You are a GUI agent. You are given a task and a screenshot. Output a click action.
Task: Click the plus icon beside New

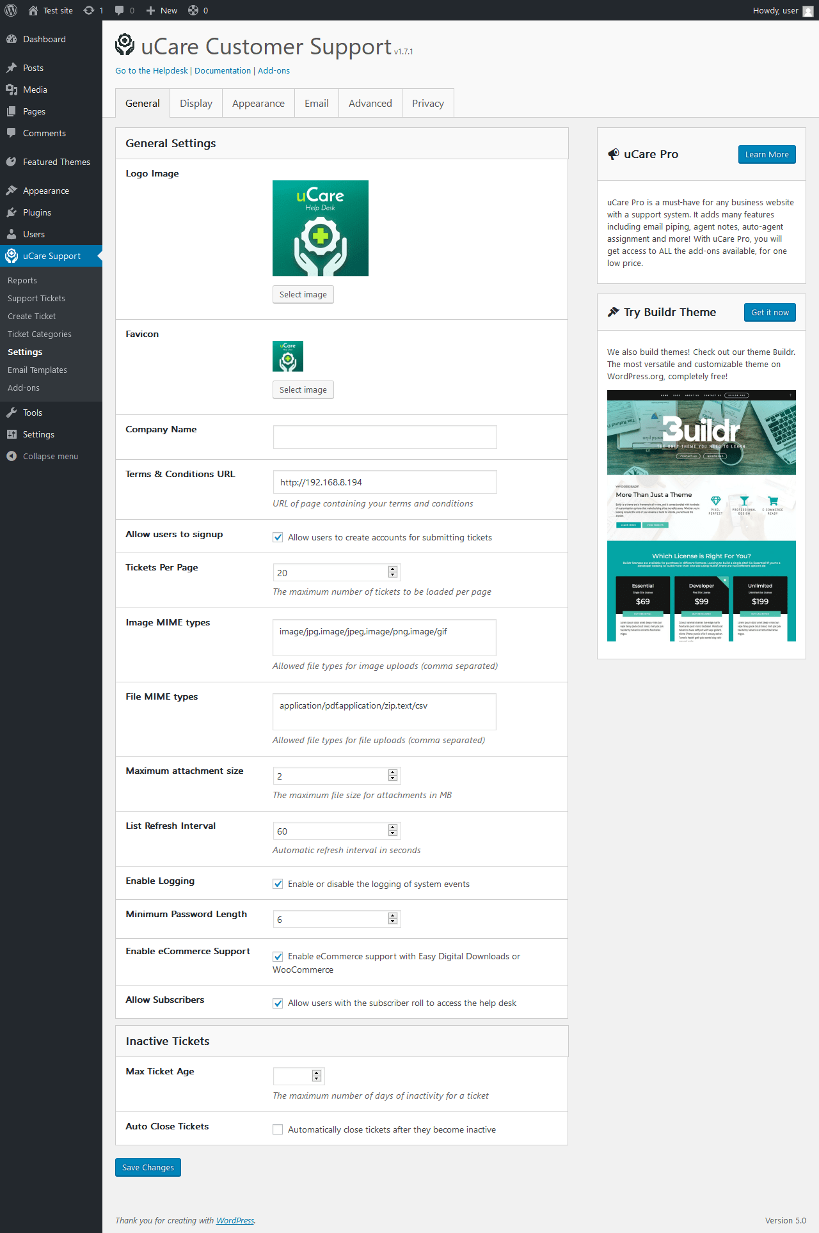(x=150, y=10)
